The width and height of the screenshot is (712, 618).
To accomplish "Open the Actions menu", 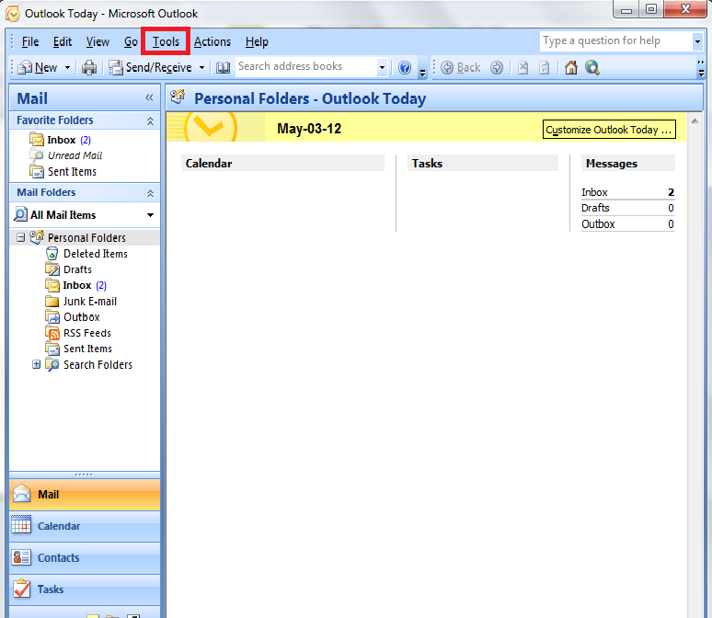I will pos(212,41).
